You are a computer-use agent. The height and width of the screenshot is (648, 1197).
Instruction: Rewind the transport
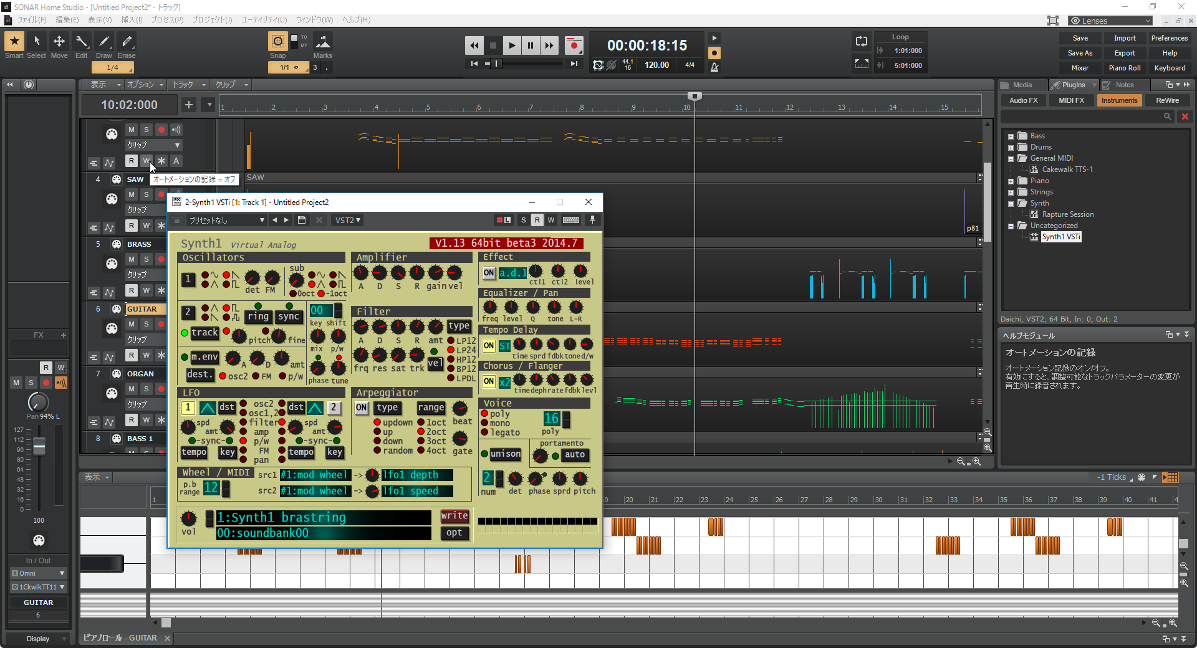(x=474, y=45)
